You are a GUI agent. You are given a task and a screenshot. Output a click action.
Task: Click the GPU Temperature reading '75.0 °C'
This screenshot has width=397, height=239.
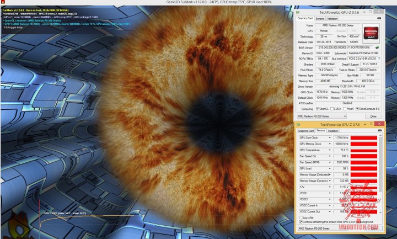click(341, 150)
